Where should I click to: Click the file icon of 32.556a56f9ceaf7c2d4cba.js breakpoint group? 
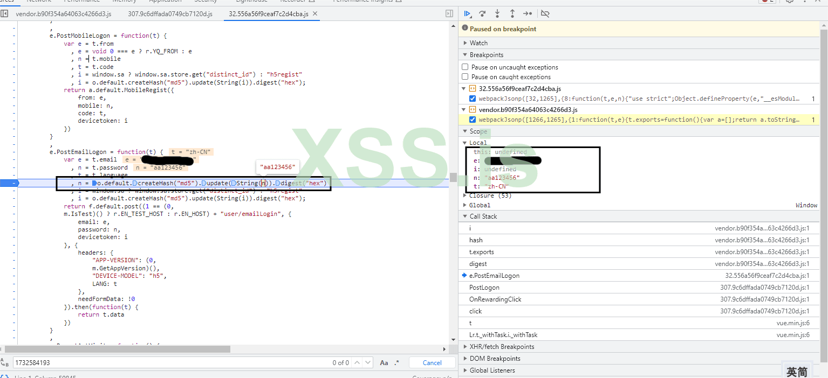pyautogui.click(x=472, y=88)
